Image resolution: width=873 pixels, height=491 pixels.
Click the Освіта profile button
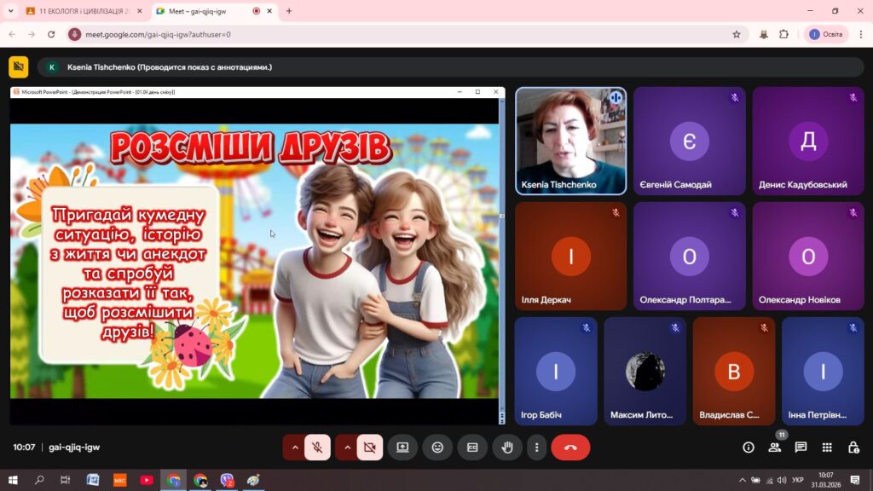tap(826, 34)
